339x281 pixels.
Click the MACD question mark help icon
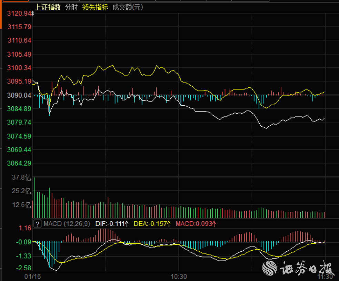[38, 224]
